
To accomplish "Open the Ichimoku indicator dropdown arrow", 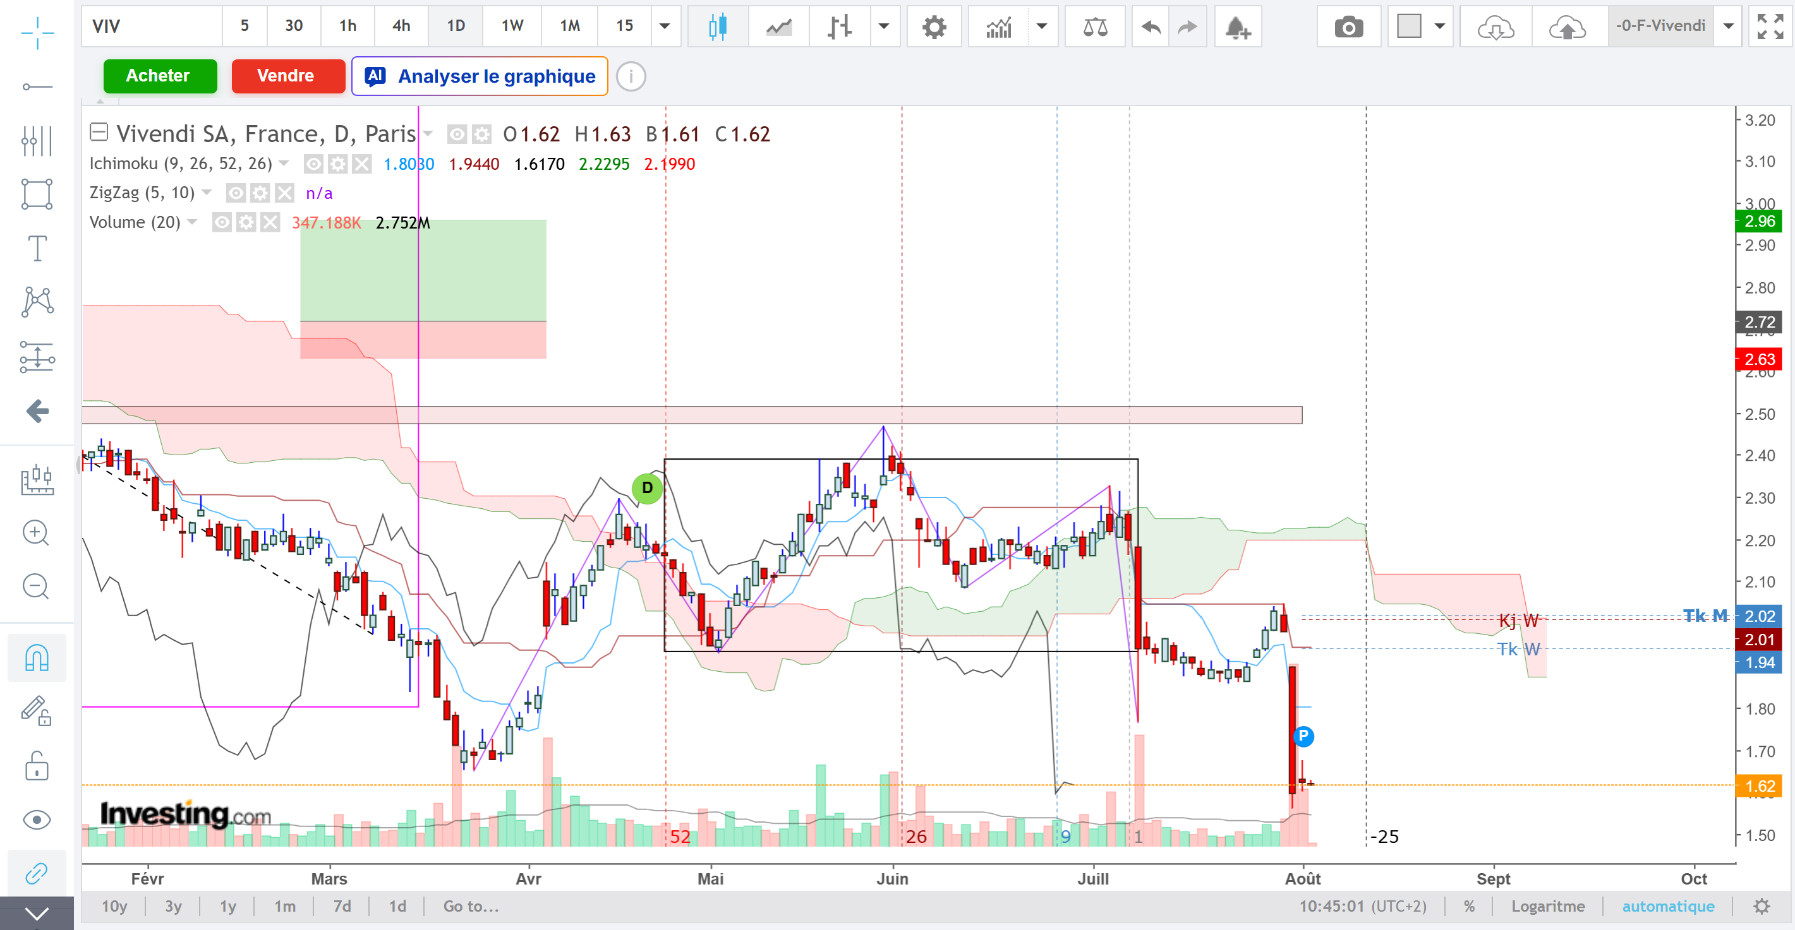I will coord(284,164).
